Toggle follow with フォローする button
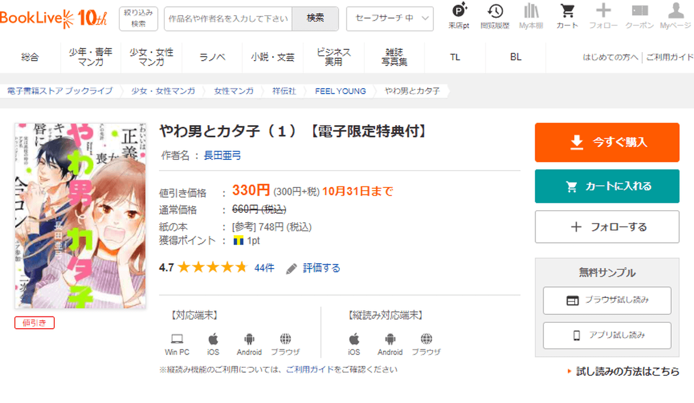Screen dimensions: 694x403 [607, 227]
